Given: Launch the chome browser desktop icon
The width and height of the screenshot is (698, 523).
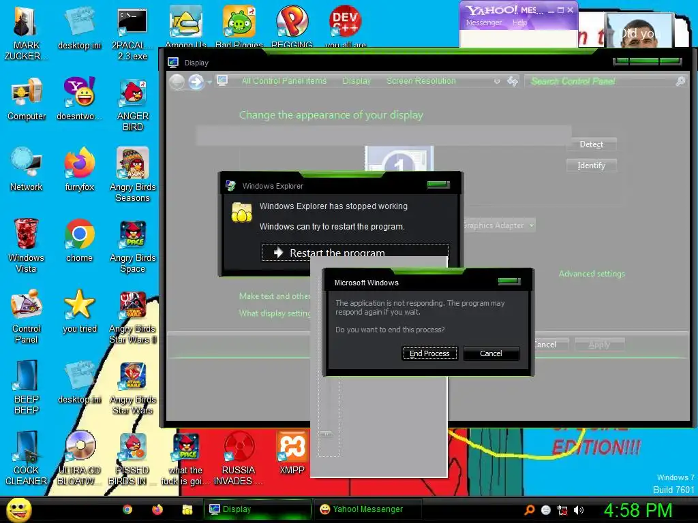Looking at the screenshot, I should click(x=79, y=240).
